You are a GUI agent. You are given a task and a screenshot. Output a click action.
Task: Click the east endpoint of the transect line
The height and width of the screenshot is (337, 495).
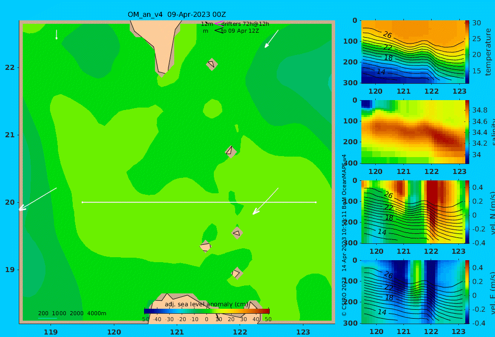point(316,202)
